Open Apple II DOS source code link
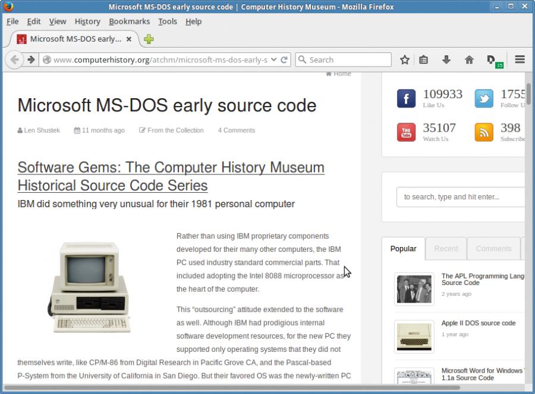The image size is (535, 394). (479, 323)
